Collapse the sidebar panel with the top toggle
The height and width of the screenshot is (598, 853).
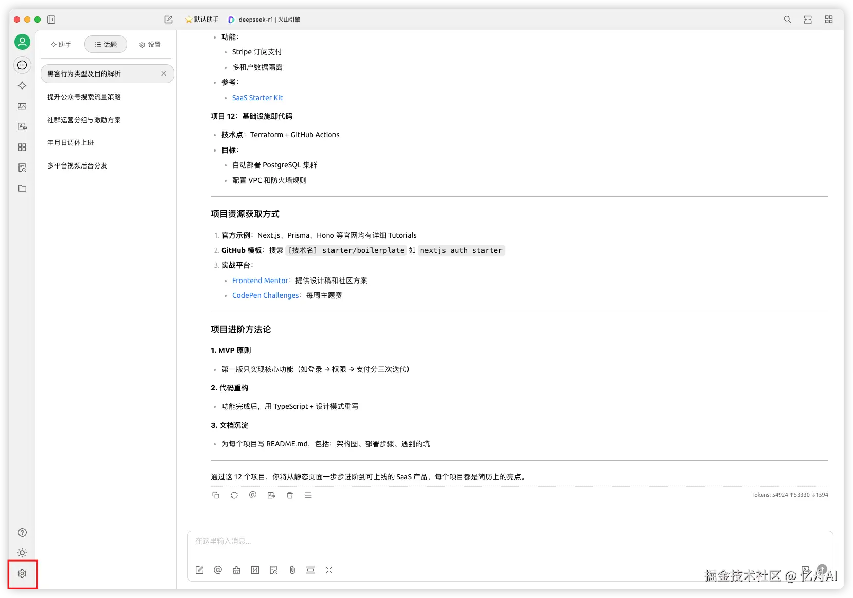click(51, 20)
